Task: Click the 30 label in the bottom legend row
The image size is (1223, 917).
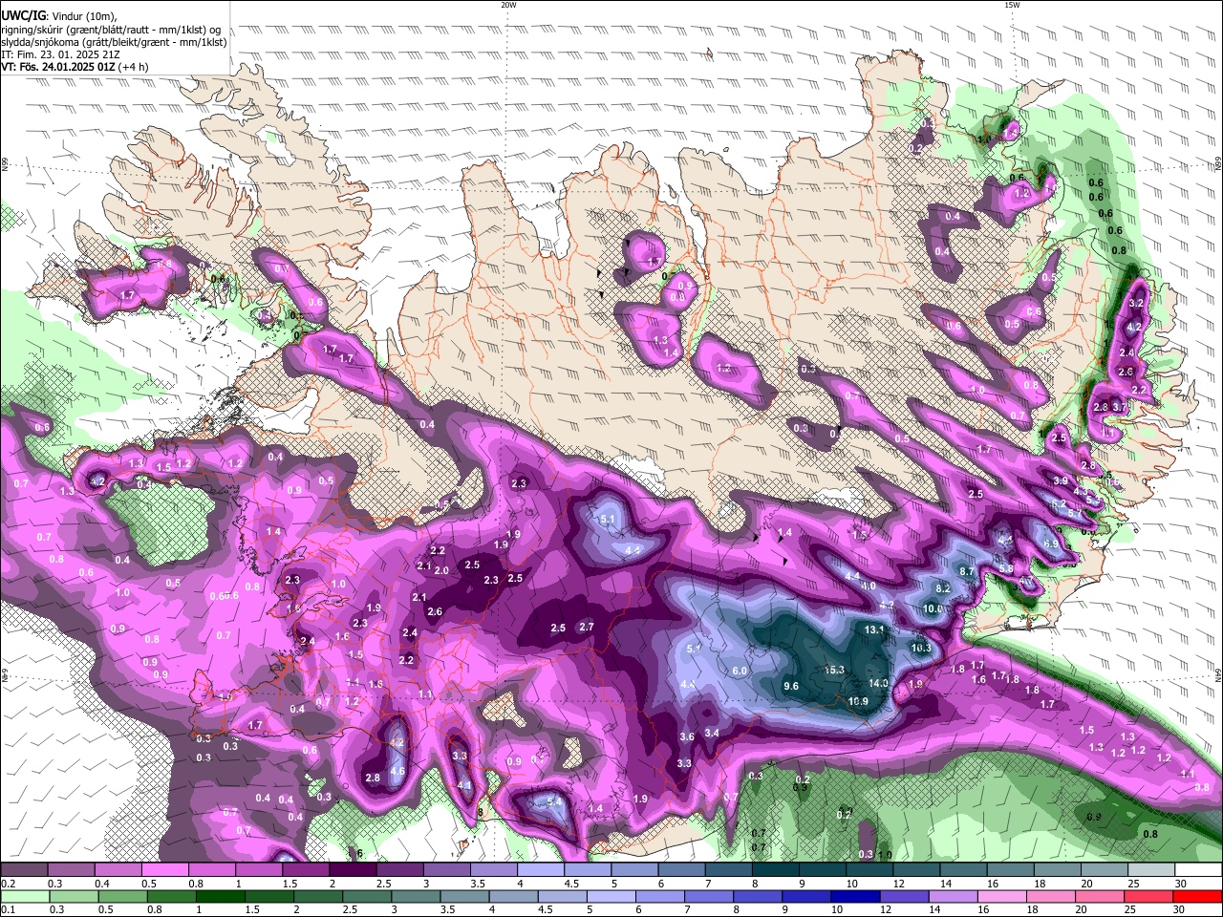Action: click(x=1181, y=909)
